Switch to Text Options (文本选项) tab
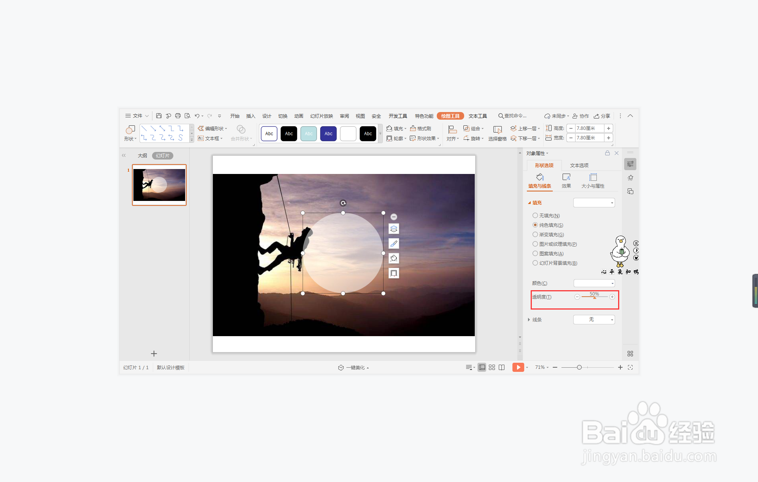The width and height of the screenshot is (758, 482). click(579, 165)
